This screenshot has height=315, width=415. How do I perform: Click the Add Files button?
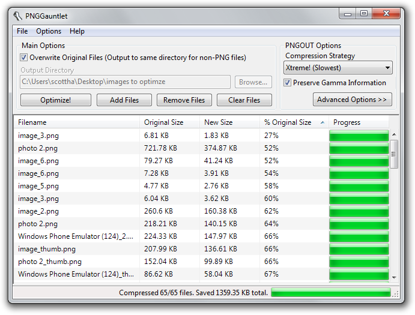pos(124,100)
